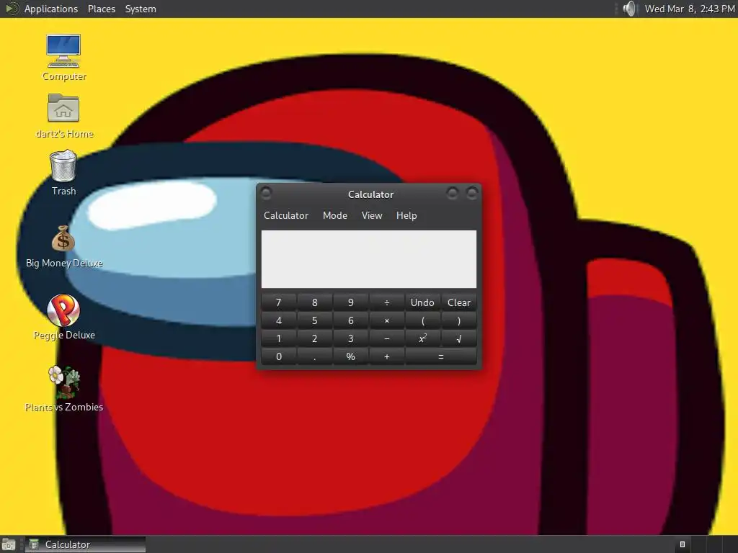Click the 2 digit button
The width and height of the screenshot is (738, 553).
pyautogui.click(x=314, y=338)
